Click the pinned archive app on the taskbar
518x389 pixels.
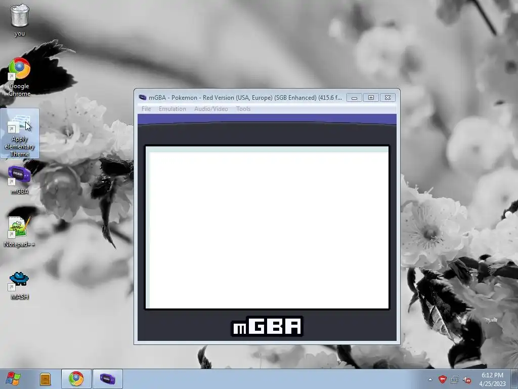[x=45, y=379]
